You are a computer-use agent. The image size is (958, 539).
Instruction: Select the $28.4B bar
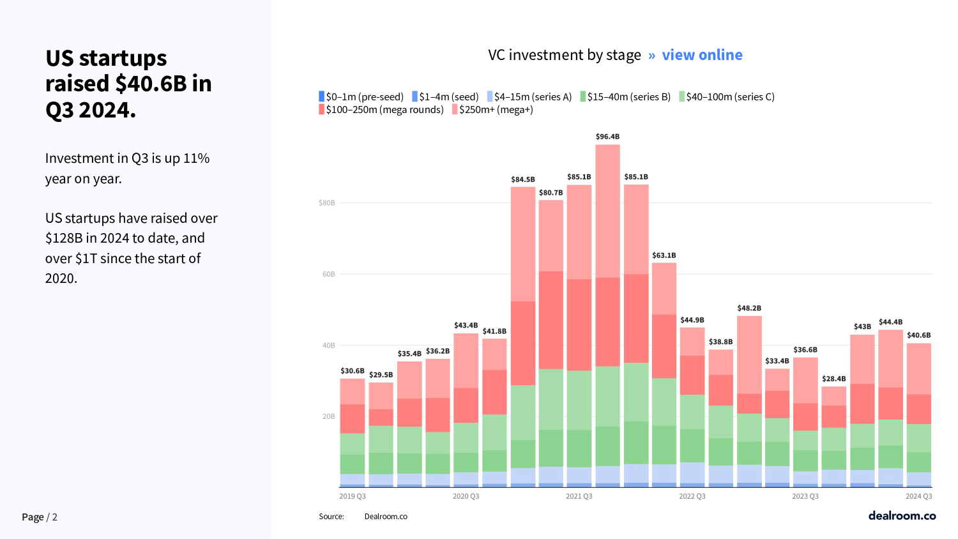coord(834,437)
